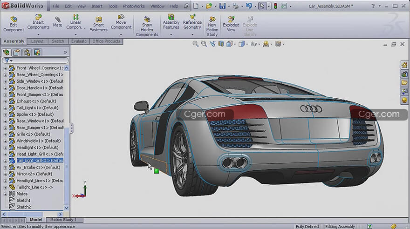Expand feature tree tabs chevron
This screenshot has width=410, height=229.
pos(65,52)
